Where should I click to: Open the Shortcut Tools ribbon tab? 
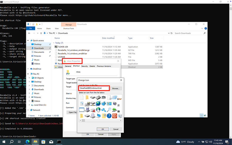coord(68,28)
